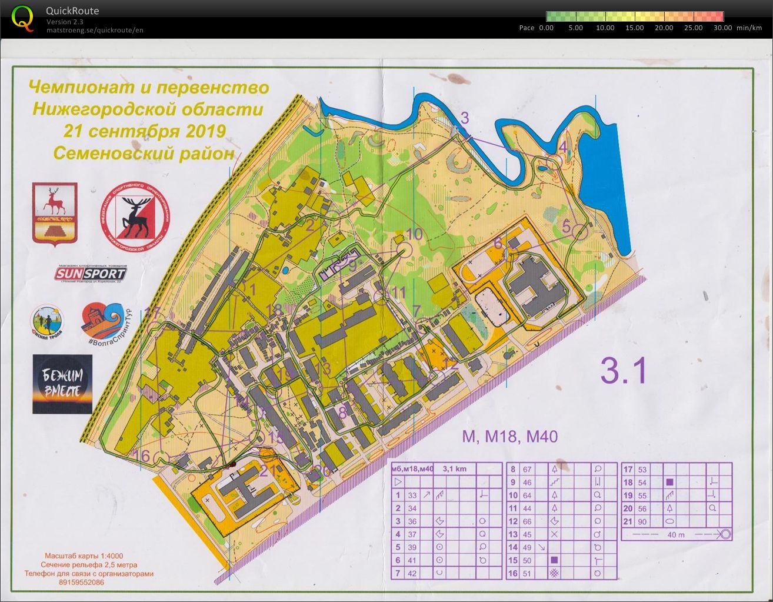Click the map title Чемпионат и первенство
The image size is (773, 602).
[x=149, y=88]
